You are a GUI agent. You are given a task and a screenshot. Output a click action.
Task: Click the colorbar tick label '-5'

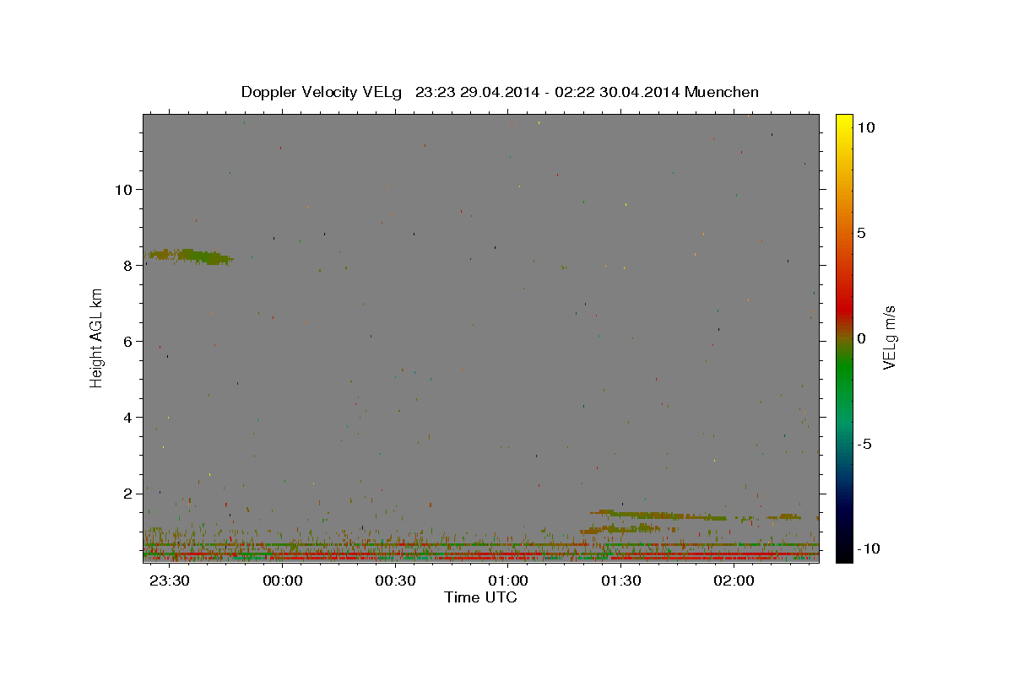[864, 444]
